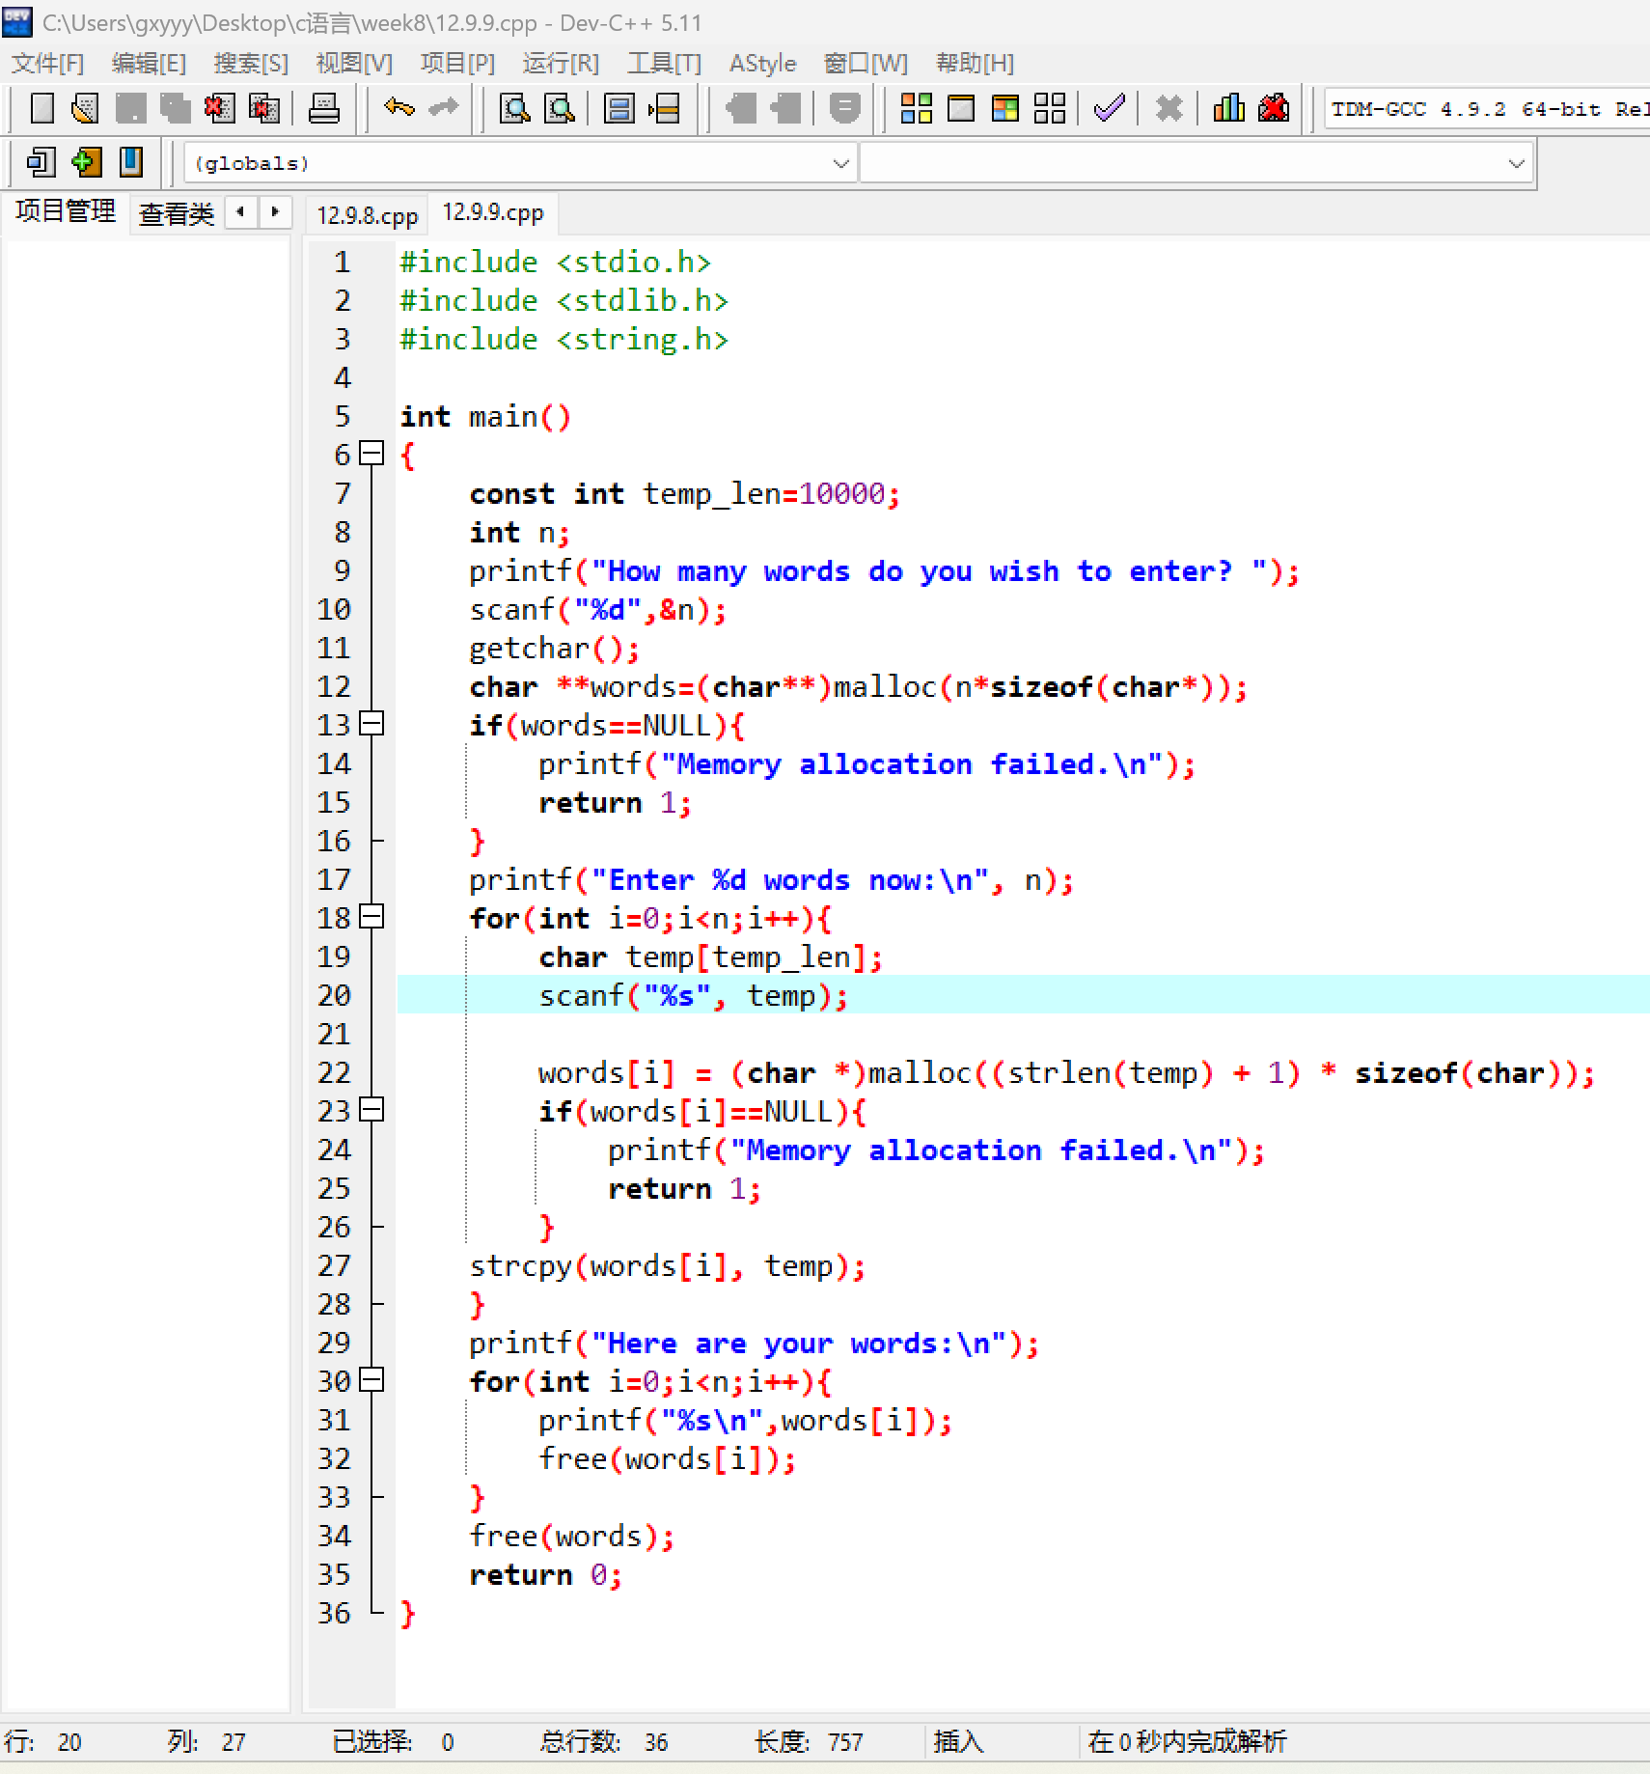Viewport: 1650px width, 1774px height.
Task: Collapse the main function fold at line 6
Action: 371,454
